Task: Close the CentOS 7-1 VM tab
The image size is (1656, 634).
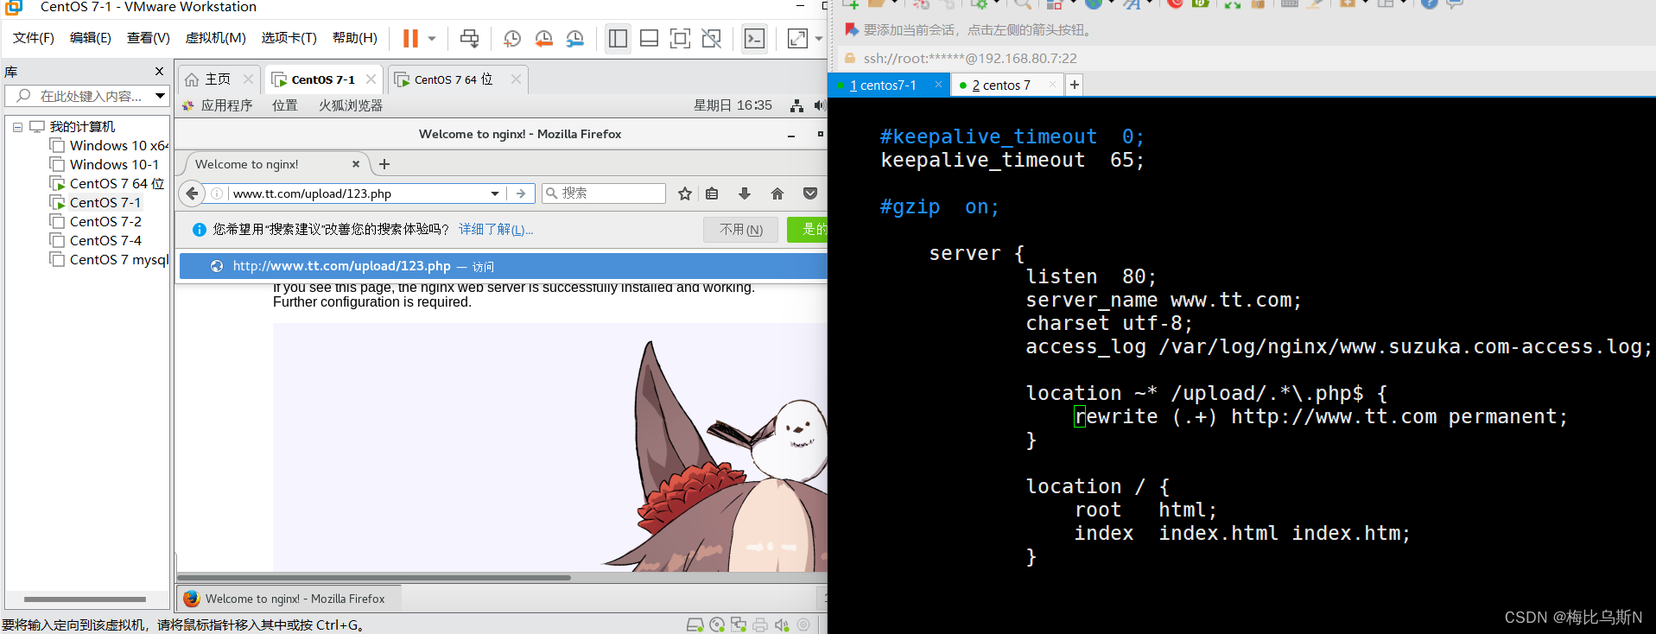Action: (371, 79)
